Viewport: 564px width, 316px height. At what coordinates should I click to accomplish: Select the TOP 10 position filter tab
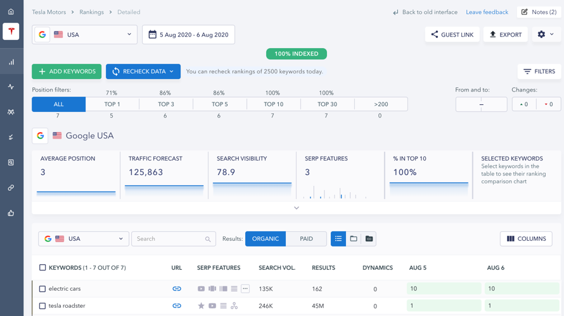pos(274,104)
